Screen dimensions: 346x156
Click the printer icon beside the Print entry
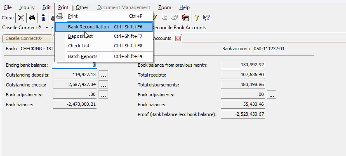60,16
